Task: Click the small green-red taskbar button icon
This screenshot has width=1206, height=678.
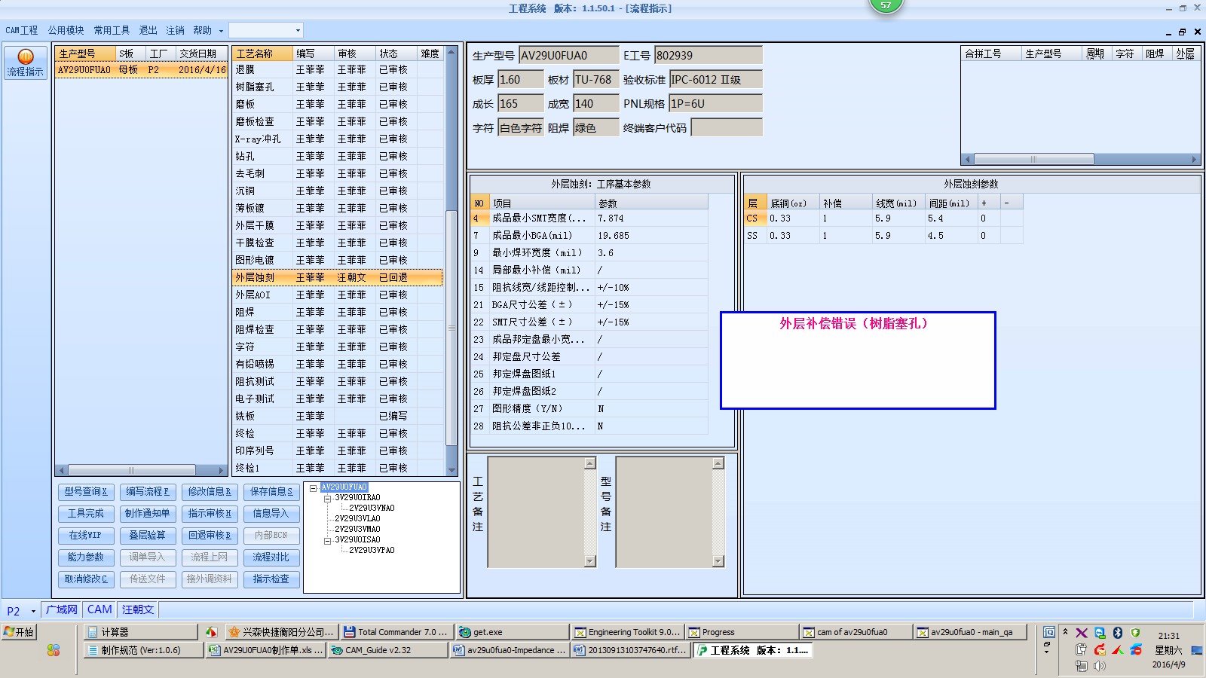Action: [x=211, y=632]
